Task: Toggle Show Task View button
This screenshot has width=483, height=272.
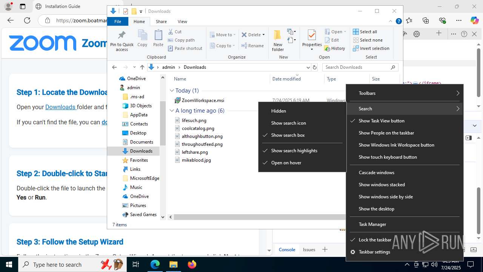Action: [405, 121]
